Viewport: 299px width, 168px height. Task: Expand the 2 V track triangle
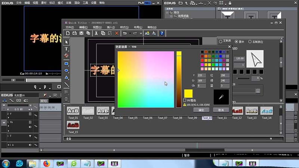coord(8,118)
